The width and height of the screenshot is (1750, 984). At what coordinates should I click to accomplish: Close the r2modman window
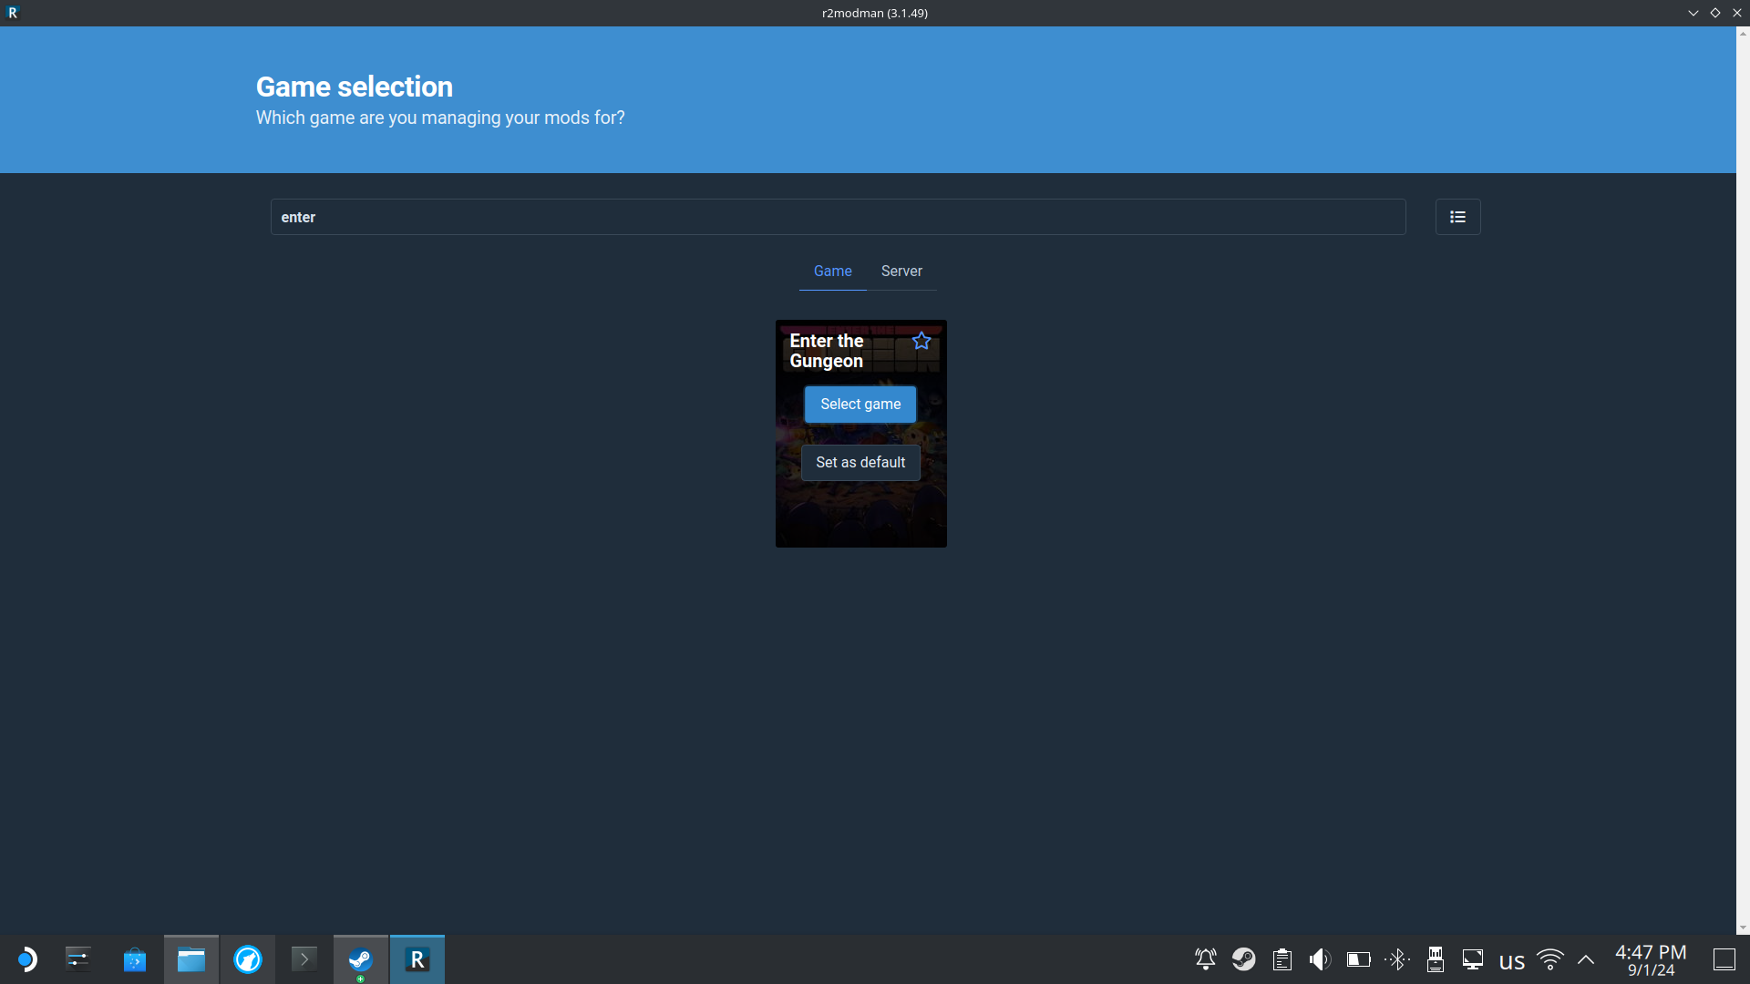coord(1737,13)
